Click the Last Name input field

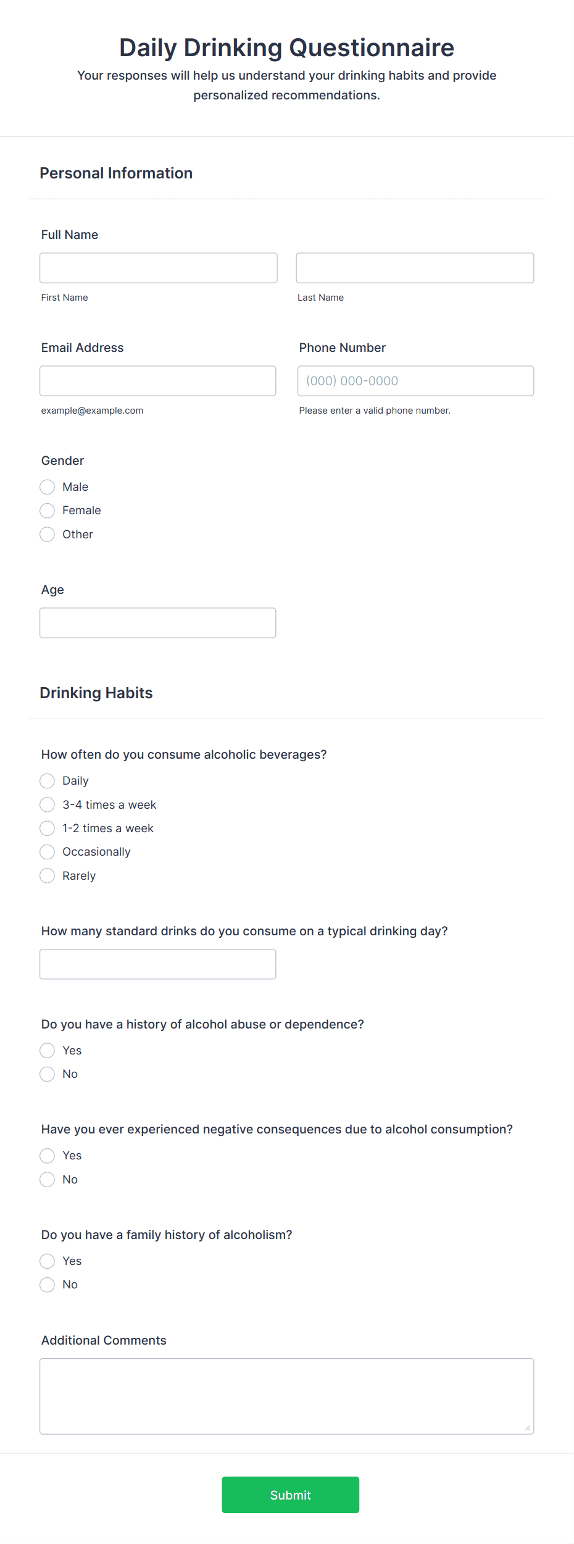click(415, 268)
